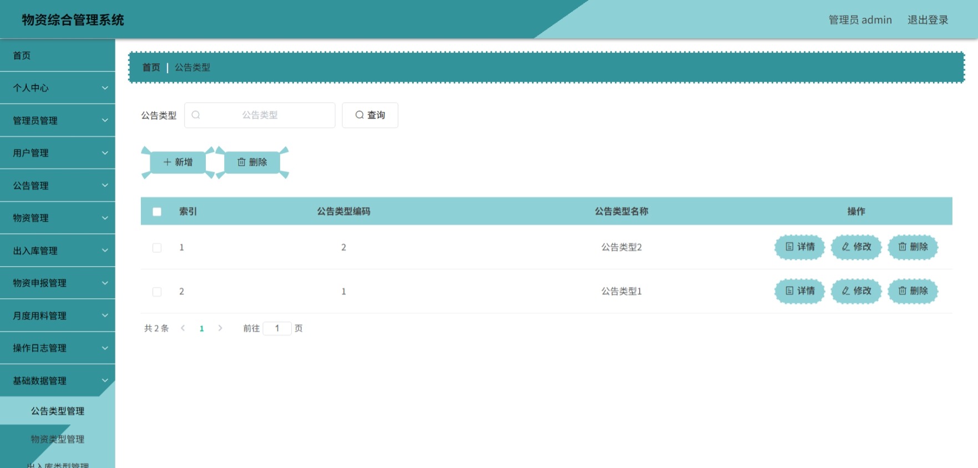Click the 索引 column header

[x=188, y=211]
